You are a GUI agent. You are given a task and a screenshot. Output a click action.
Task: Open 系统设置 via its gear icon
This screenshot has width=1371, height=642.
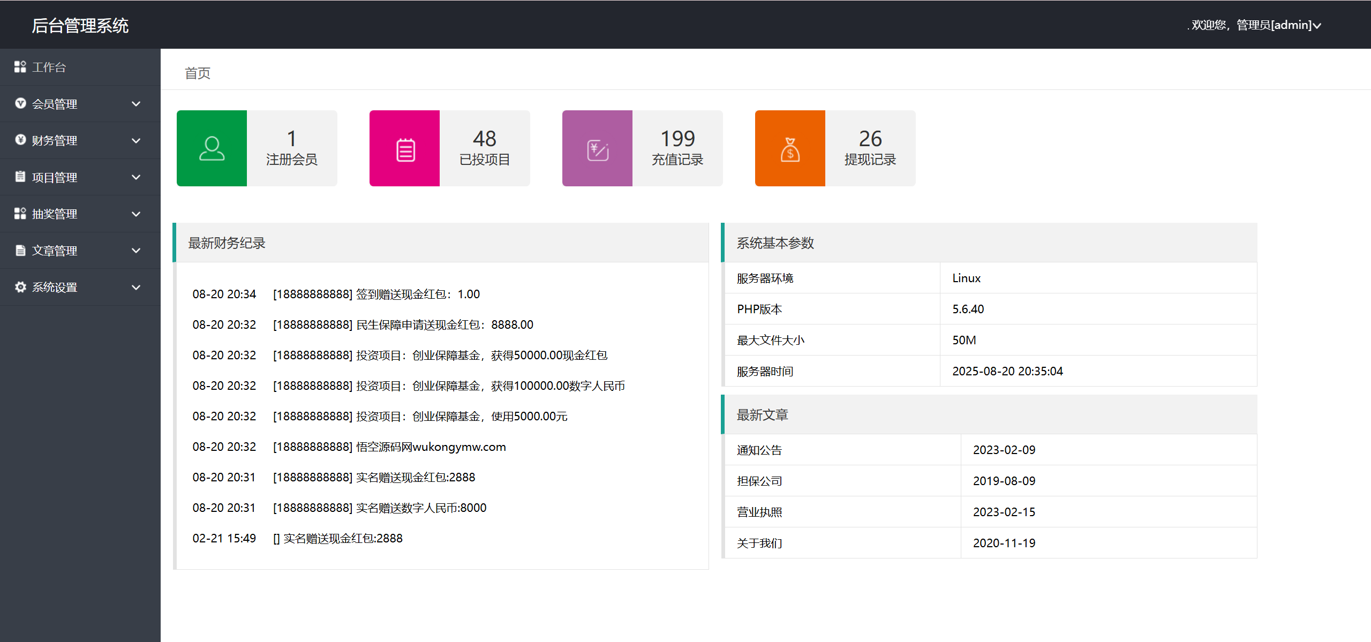click(x=20, y=286)
